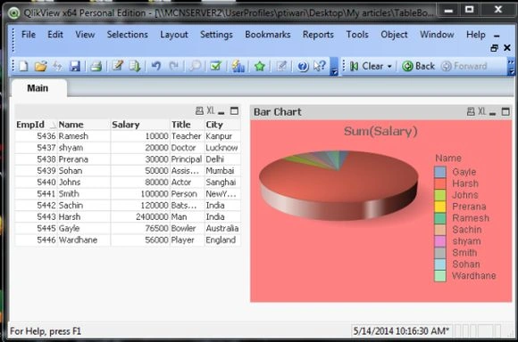Click the Notes pencil icon
Viewport: 518px width, 342px height.
pyautogui.click(x=281, y=66)
